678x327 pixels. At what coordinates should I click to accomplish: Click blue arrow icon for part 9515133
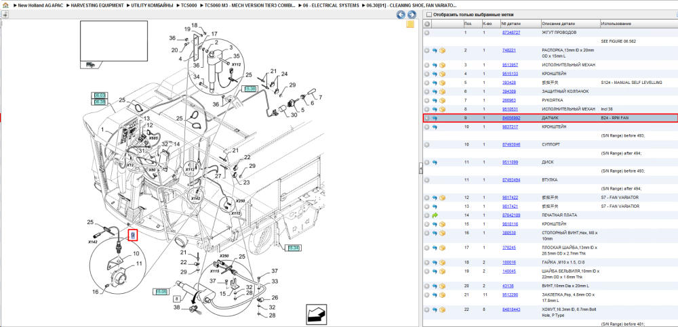(x=435, y=74)
